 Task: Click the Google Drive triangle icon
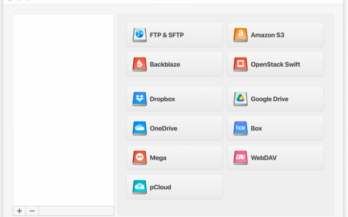(x=240, y=99)
